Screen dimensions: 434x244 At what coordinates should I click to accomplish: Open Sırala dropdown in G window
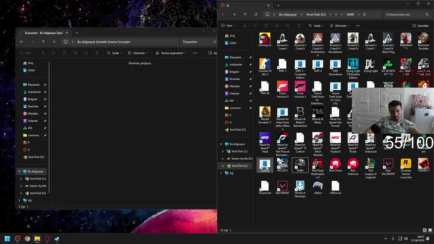pos(316,26)
